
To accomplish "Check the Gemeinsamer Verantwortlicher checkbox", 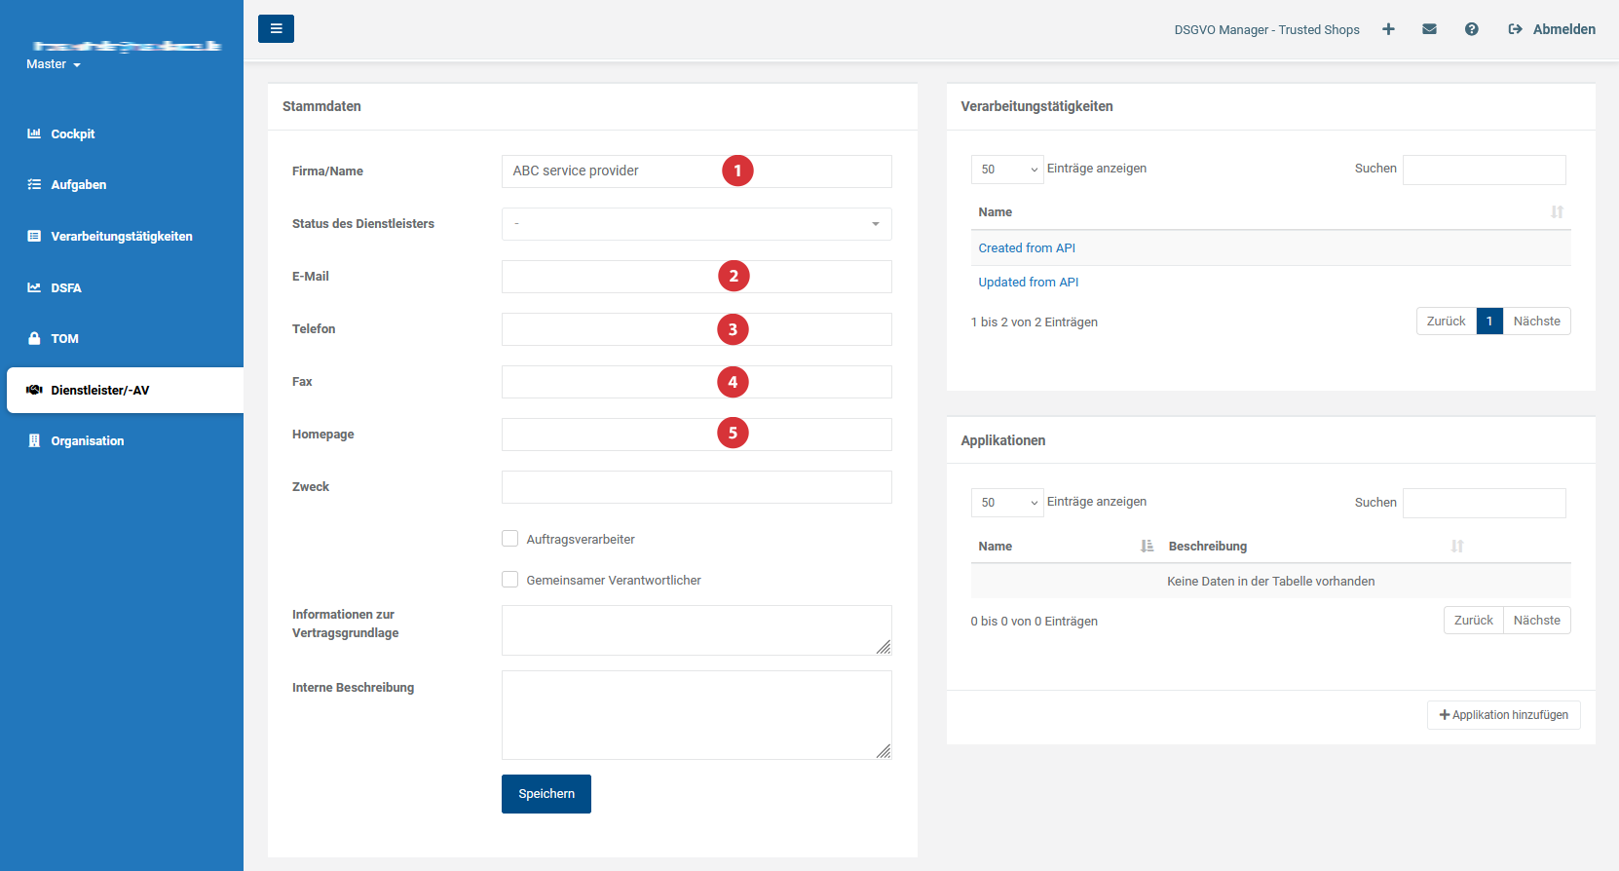I will point(509,579).
